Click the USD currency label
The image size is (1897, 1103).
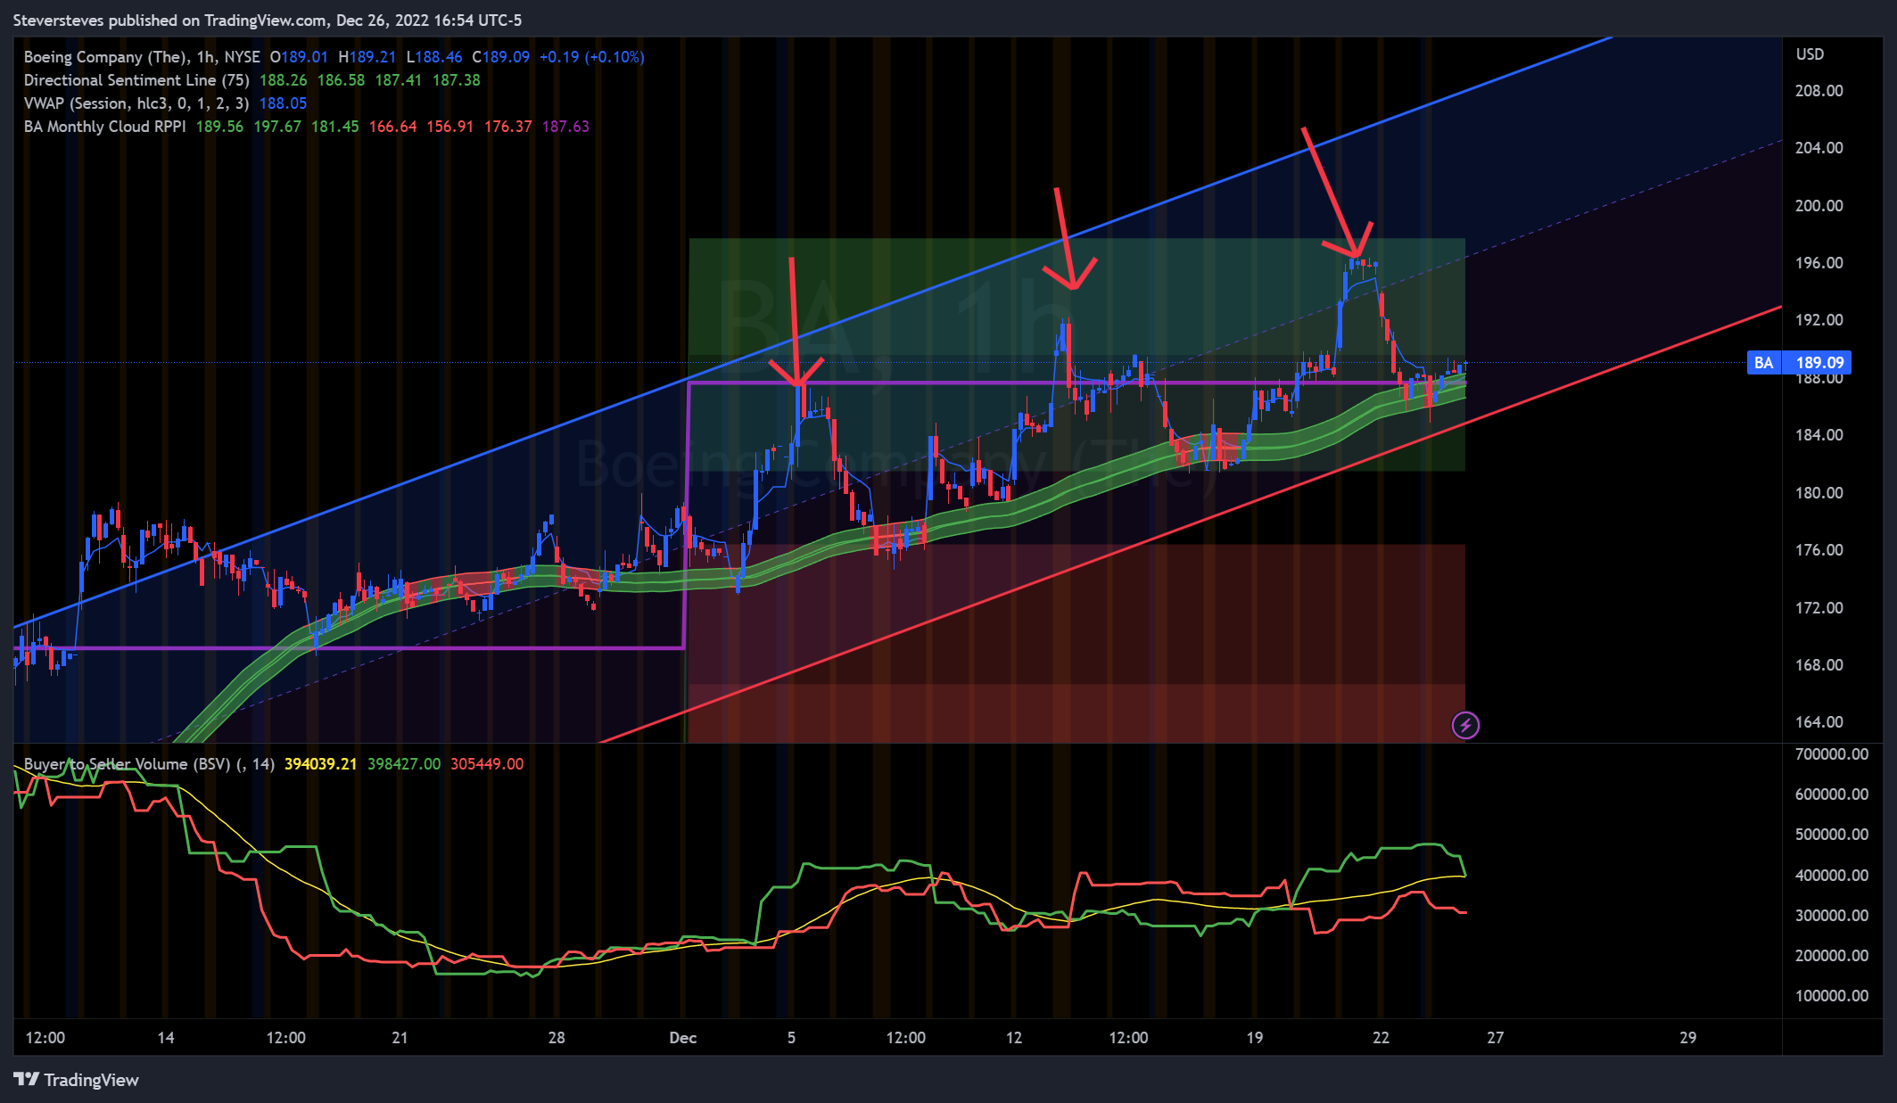click(x=1810, y=54)
